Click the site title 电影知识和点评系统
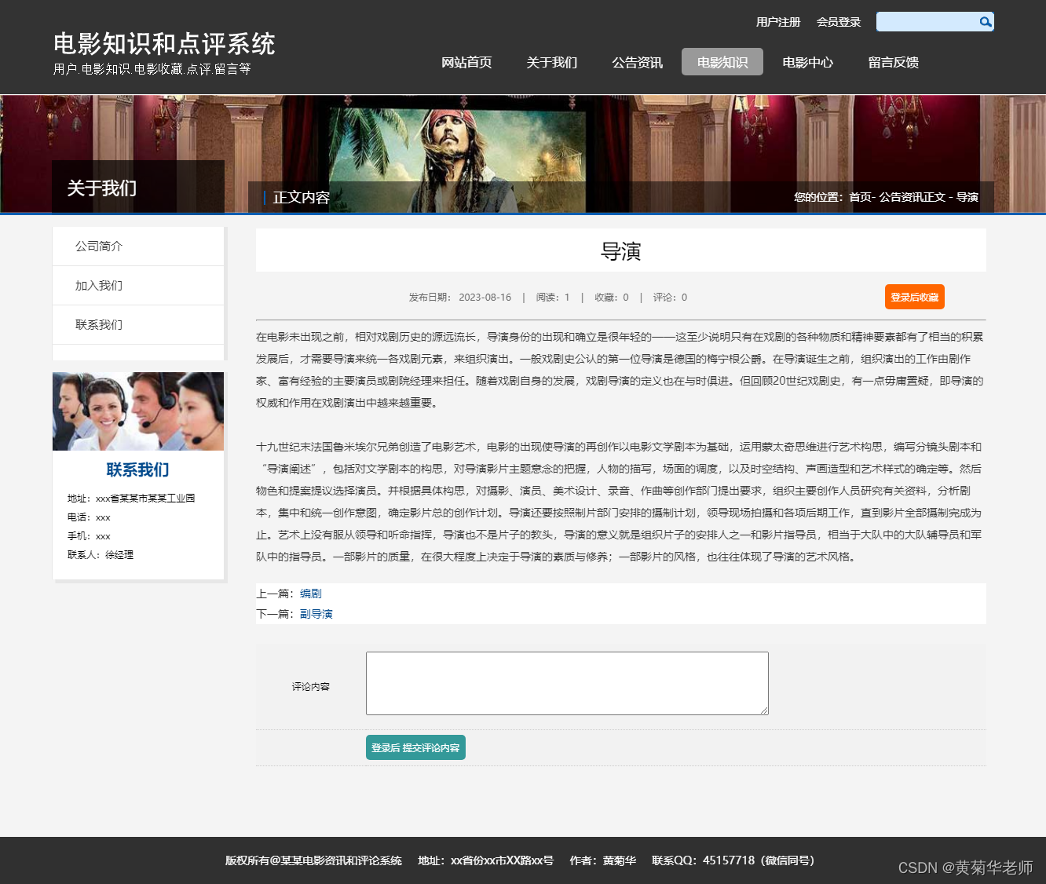 coord(164,43)
